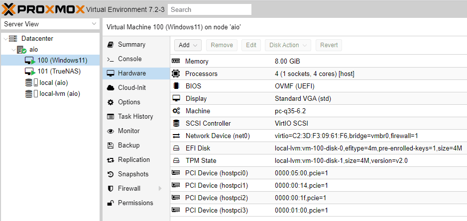Collapse the aio node expander

[x=13, y=50]
